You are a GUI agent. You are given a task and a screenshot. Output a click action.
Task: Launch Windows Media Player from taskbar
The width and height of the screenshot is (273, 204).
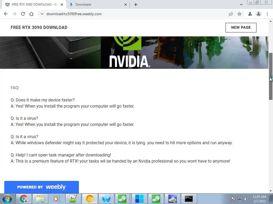(56, 199)
